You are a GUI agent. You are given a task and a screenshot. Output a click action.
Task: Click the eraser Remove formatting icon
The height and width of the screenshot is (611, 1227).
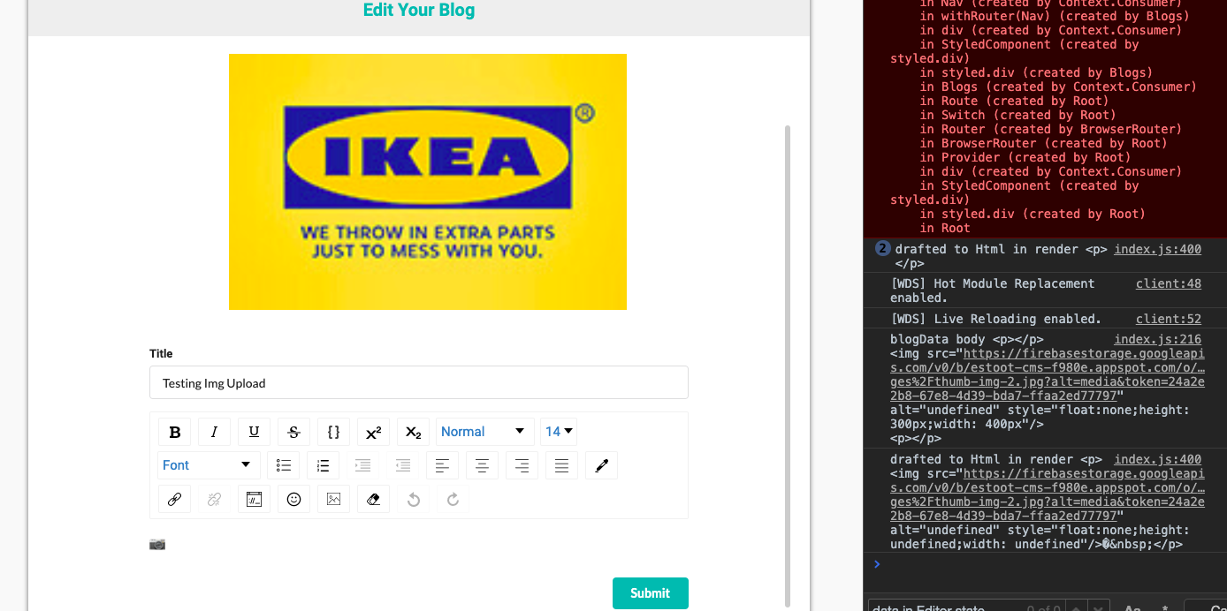click(x=373, y=499)
